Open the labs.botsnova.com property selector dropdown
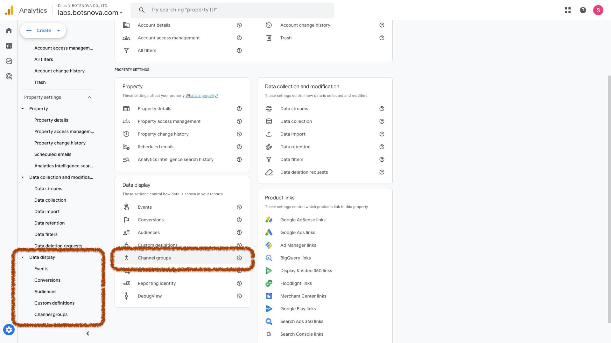 (x=90, y=13)
